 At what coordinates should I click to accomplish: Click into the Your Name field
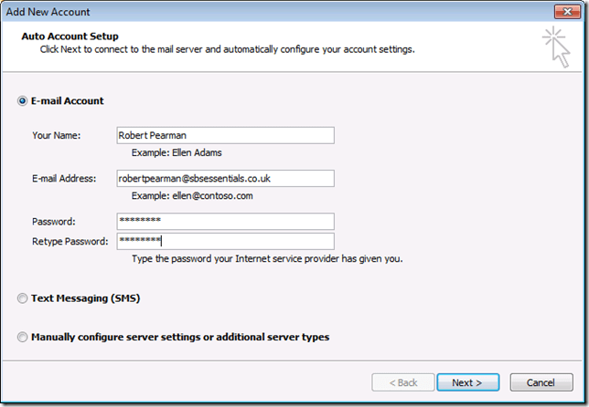coord(225,135)
